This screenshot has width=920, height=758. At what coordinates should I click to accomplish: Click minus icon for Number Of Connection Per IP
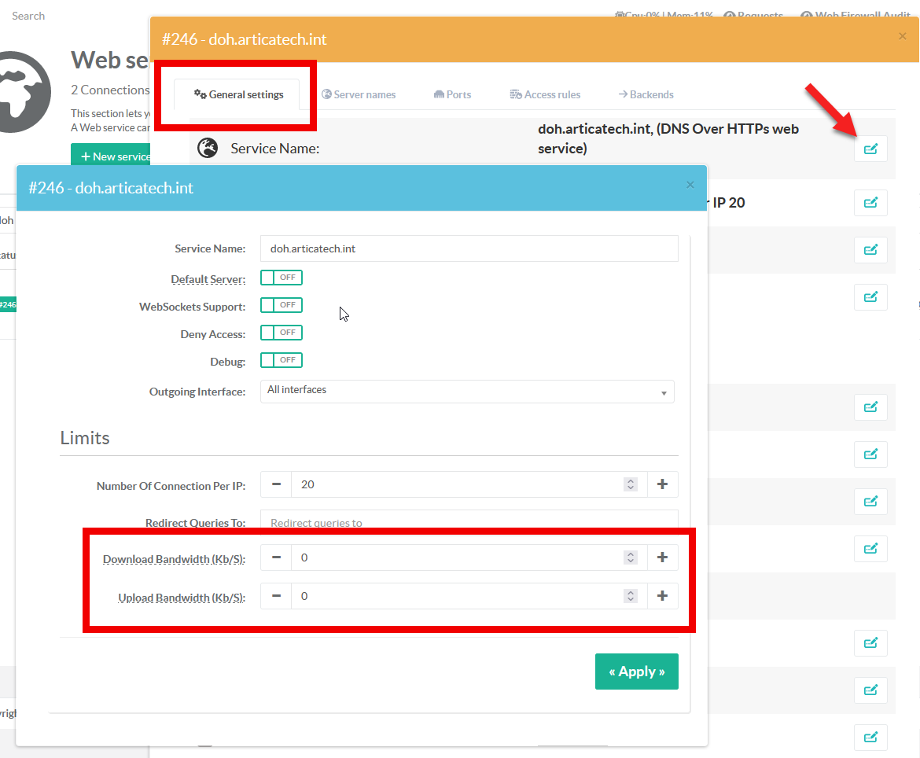(x=276, y=484)
